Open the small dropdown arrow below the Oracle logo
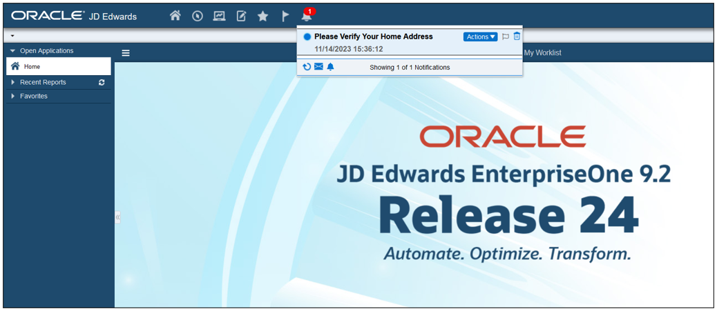Screen dimensions: 717x311 tap(13, 36)
